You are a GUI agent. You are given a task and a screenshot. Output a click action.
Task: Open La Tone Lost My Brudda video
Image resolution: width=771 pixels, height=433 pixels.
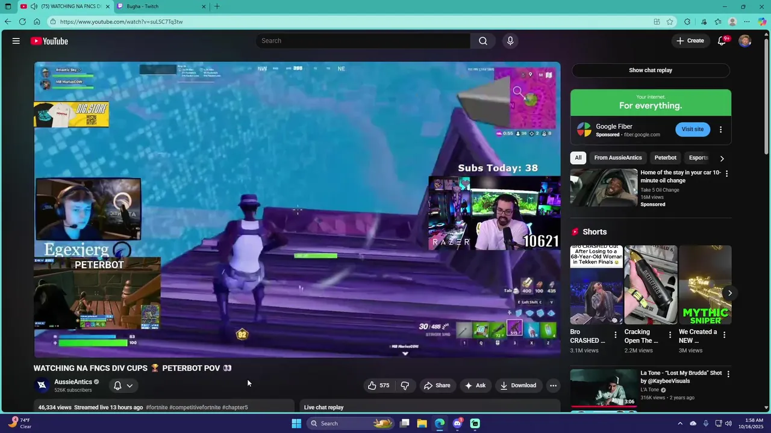click(604, 388)
